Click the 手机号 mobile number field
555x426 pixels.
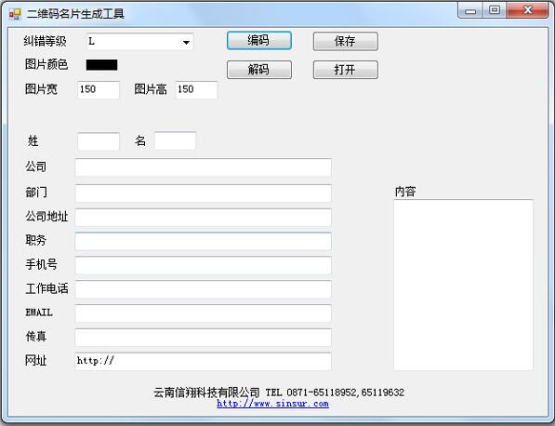[x=204, y=266]
